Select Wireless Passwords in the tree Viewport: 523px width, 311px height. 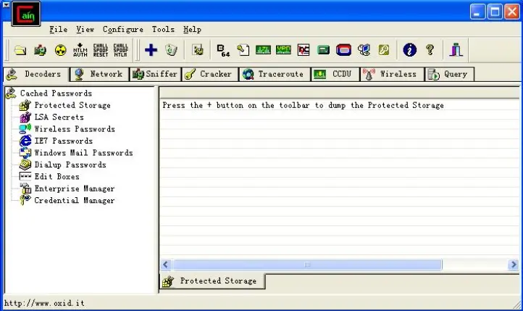click(x=75, y=129)
